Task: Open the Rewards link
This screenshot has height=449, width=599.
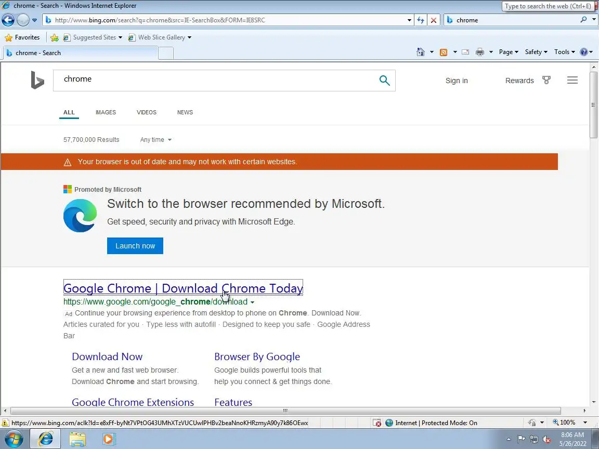Action: [x=519, y=81]
